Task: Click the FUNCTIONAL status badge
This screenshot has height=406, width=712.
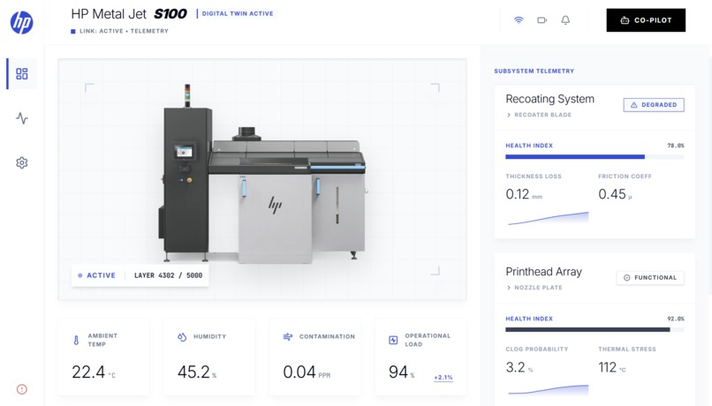Action: tap(650, 278)
